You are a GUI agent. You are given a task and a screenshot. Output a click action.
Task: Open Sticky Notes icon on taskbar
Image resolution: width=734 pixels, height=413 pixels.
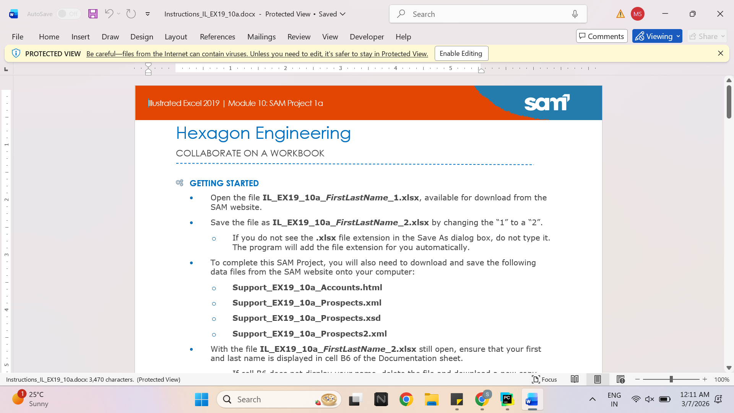coord(457,400)
